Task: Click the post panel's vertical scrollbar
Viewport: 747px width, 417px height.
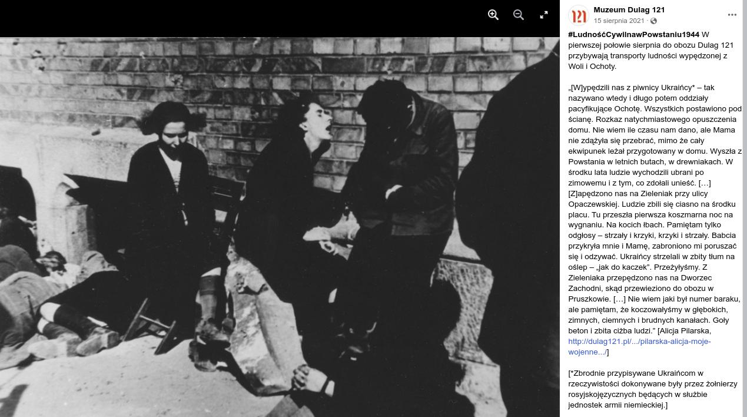Action: click(x=745, y=208)
